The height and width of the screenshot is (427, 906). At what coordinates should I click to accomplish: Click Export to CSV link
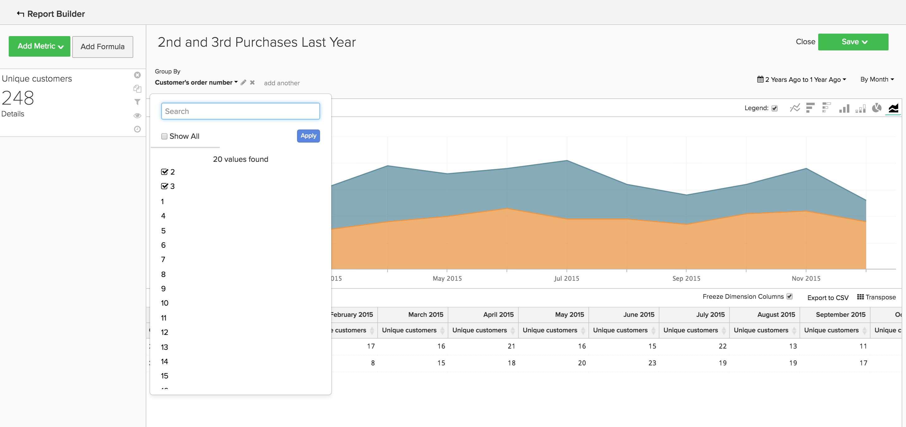[x=828, y=298]
